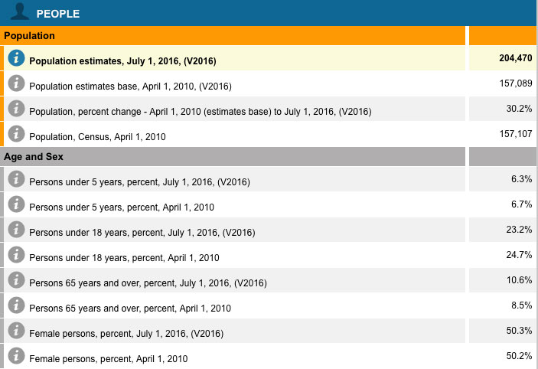This screenshot has width=538, height=369.
Task: Click info icon for under 18 years April 2010
Action: click(x=16, y=256)
